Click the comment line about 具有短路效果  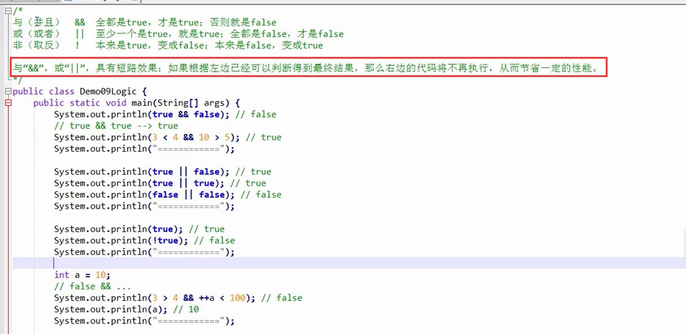(x=306, y=68)
